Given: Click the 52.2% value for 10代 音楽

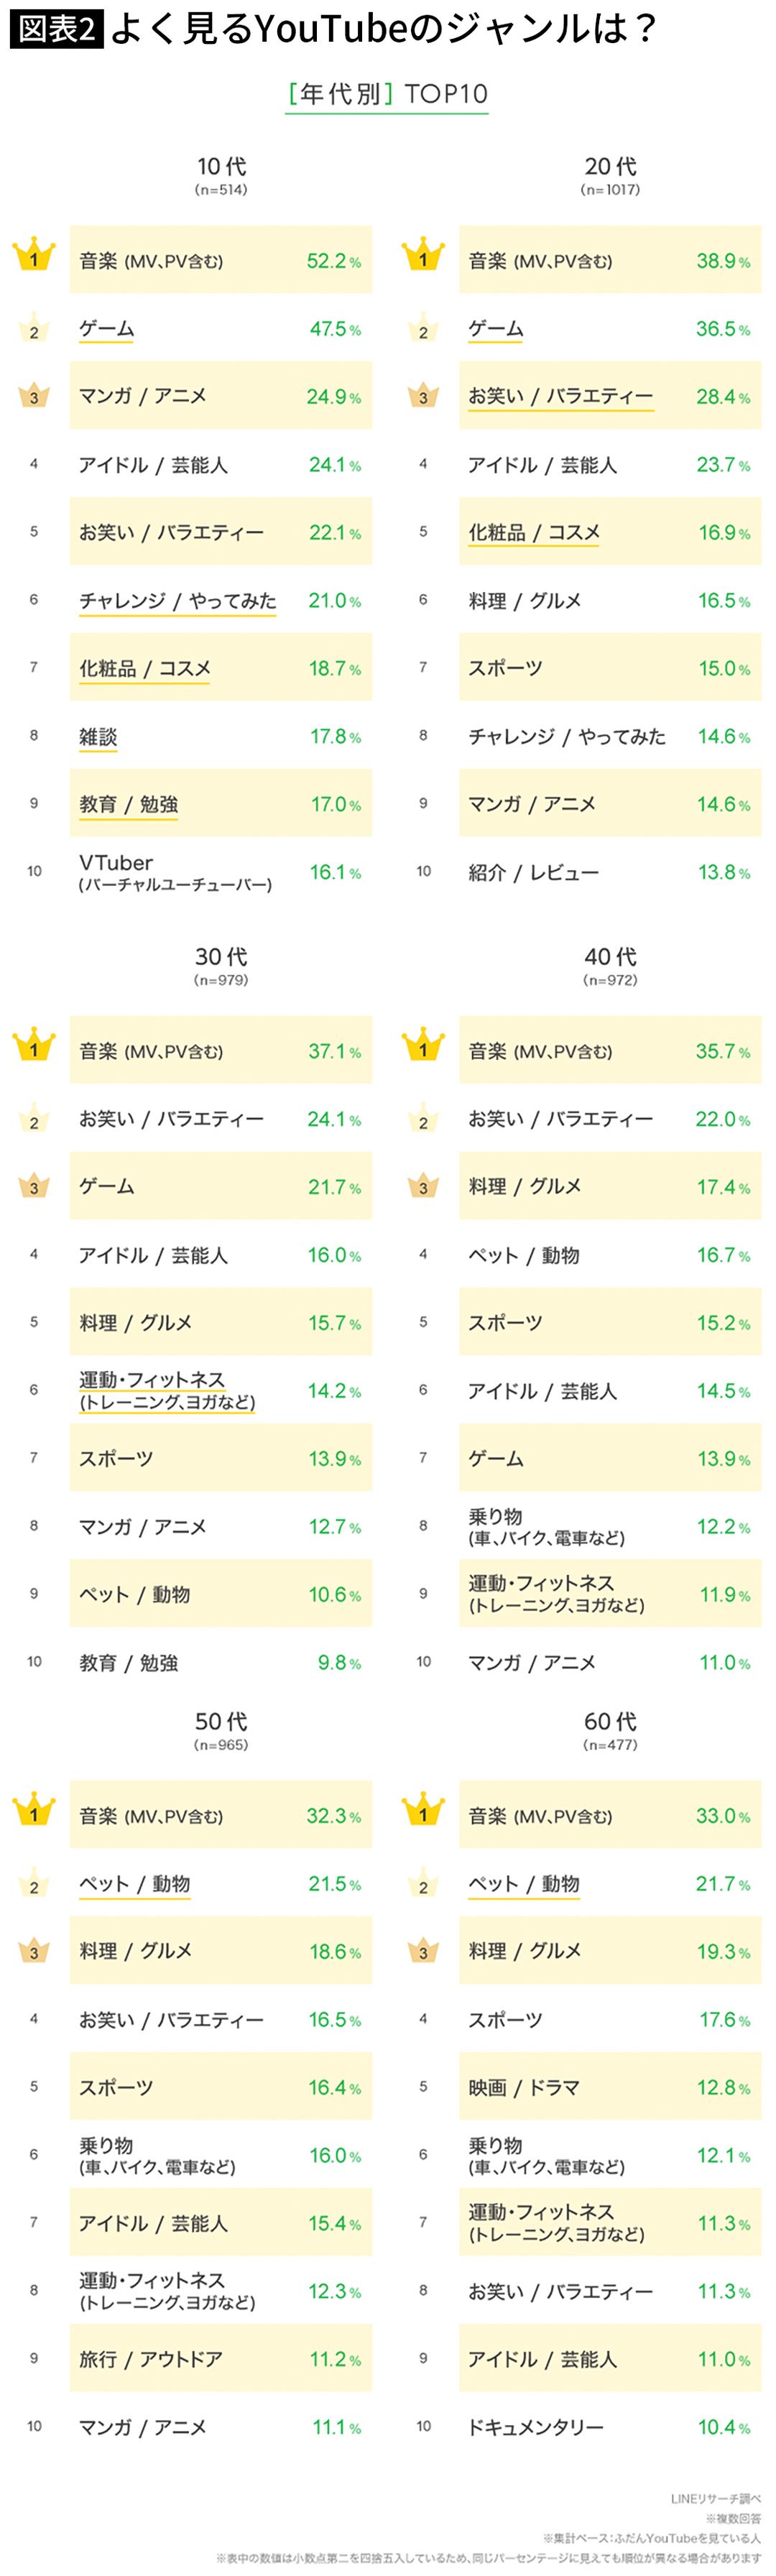Looking at the screenshot, I should pyautogui.click(x=333, y=261).
